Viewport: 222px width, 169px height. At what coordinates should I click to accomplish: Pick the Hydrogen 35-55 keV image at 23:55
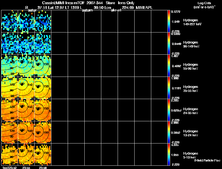(x=26, y=88)
